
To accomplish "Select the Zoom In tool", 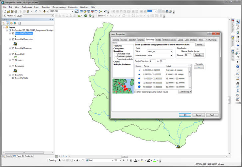I will tap(238, 22).
